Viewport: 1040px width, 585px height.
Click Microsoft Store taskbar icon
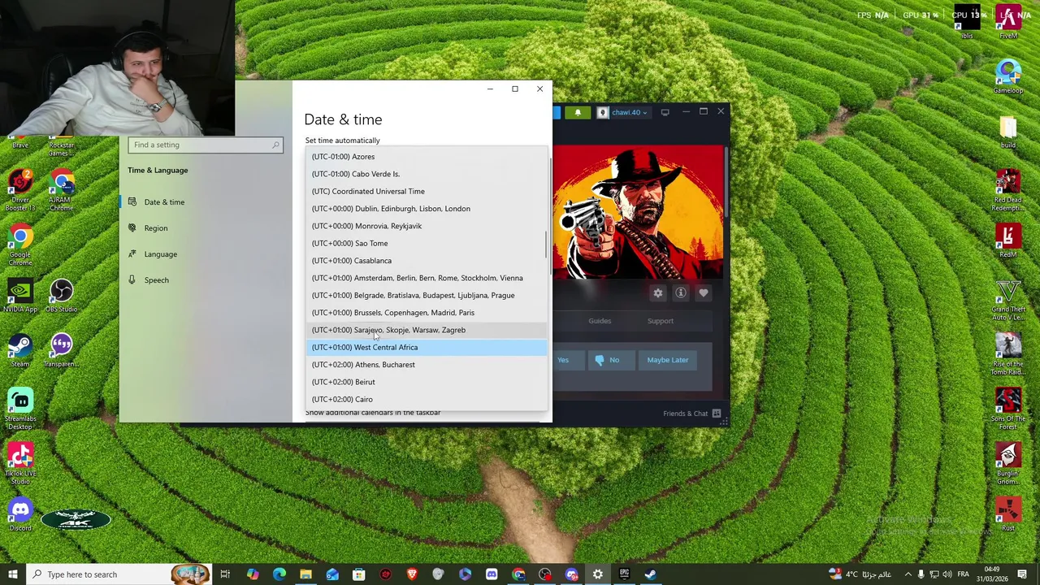coord(358,574)
